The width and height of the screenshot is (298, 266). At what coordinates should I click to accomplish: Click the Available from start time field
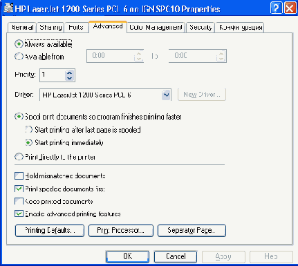coord(115,56)
